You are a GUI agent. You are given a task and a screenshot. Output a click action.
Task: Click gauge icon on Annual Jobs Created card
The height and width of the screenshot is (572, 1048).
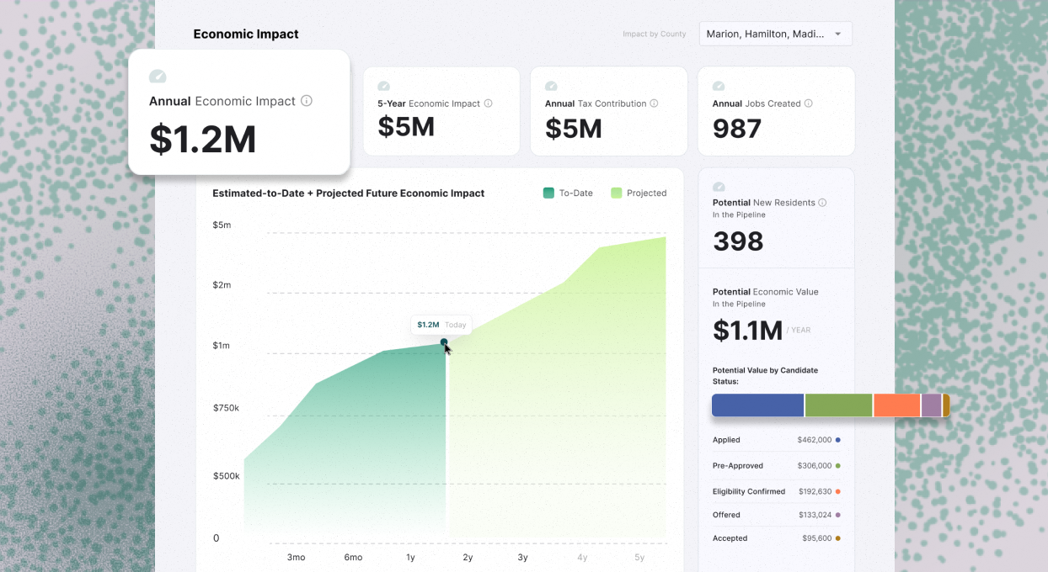click(719, 86)
